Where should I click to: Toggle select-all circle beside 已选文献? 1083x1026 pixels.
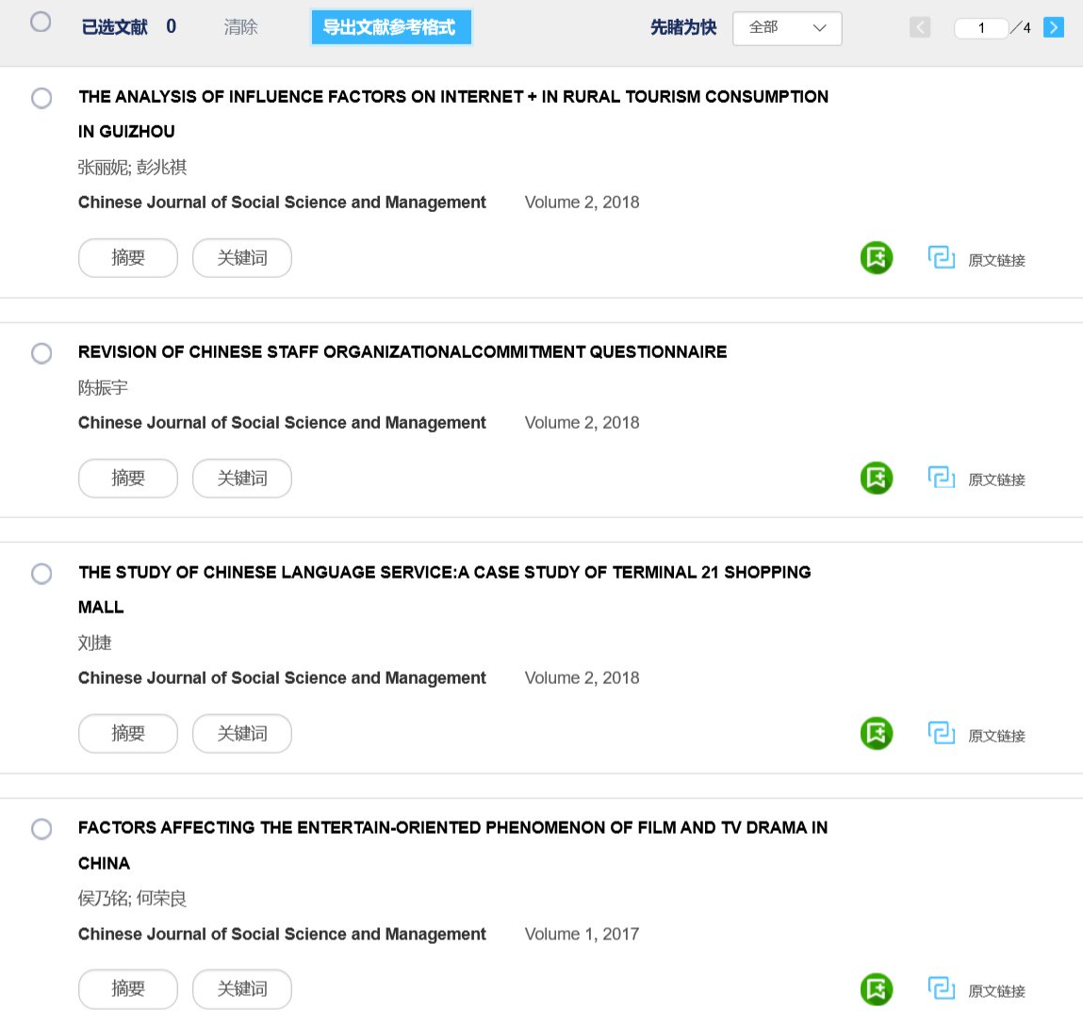41,22
